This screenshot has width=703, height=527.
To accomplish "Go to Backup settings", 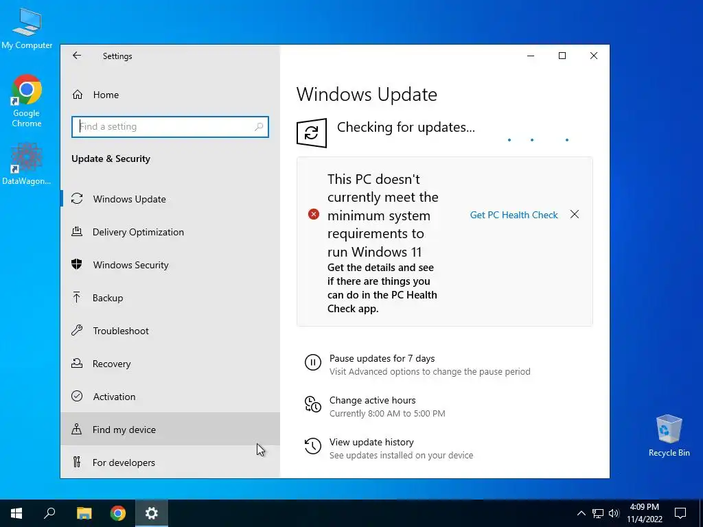I will coord(170,298).
